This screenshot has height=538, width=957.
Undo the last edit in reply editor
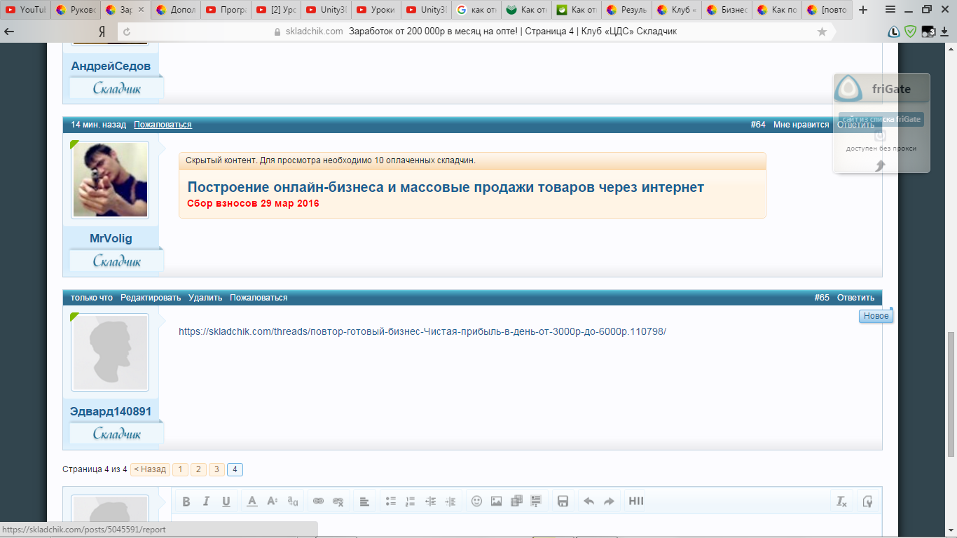tap(588, 501)
